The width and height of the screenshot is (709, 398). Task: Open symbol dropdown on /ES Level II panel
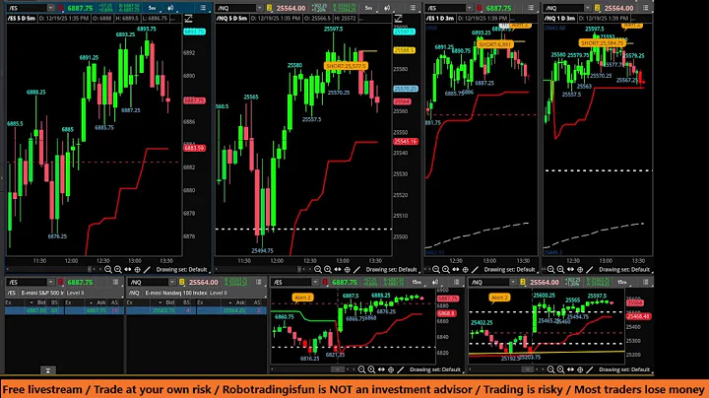pyautogui.click(x=50, y=282)
